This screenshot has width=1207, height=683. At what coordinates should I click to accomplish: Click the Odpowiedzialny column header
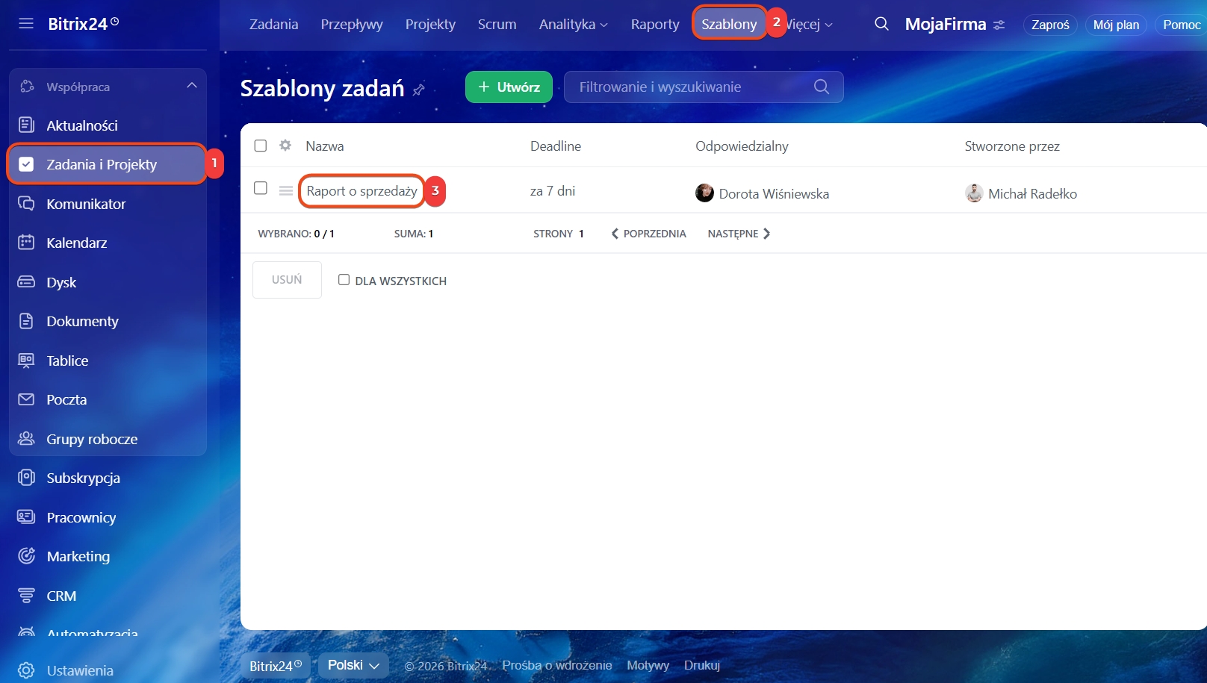(742, 146)
